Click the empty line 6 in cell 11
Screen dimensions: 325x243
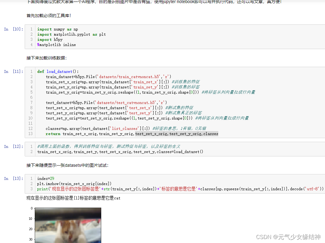coord(180,98)
